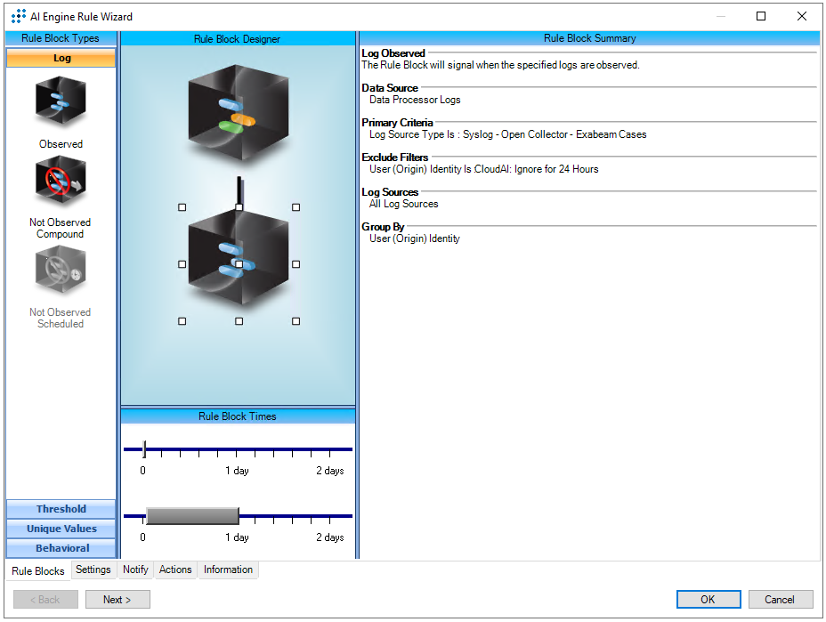Open the Notify tab
826x622 pixels.
click(x=135, y=569)
